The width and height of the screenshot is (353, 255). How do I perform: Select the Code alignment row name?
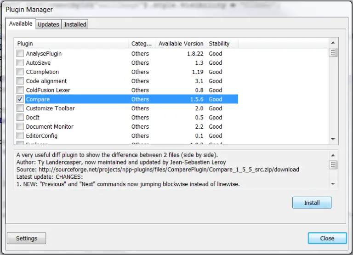(x=46, y=81)
